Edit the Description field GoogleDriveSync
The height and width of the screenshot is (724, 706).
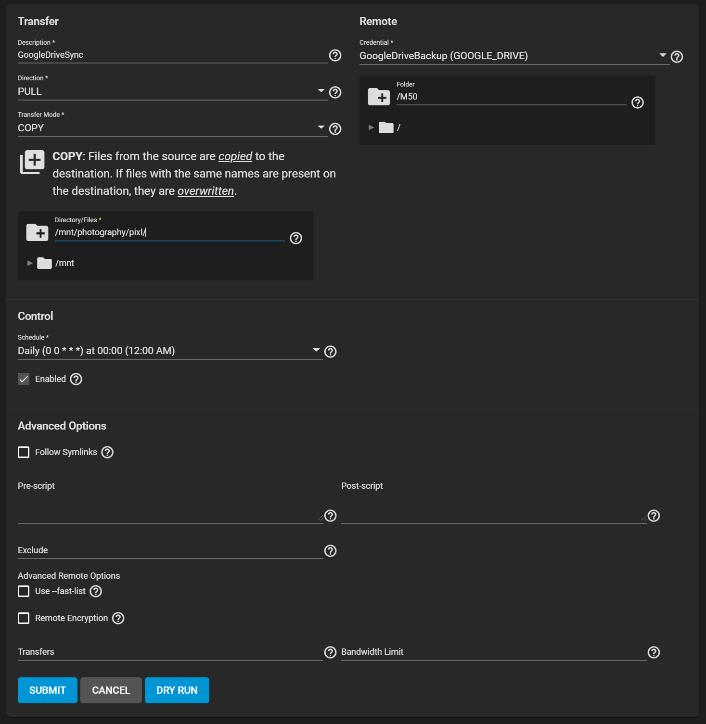[x=173, y=55]
